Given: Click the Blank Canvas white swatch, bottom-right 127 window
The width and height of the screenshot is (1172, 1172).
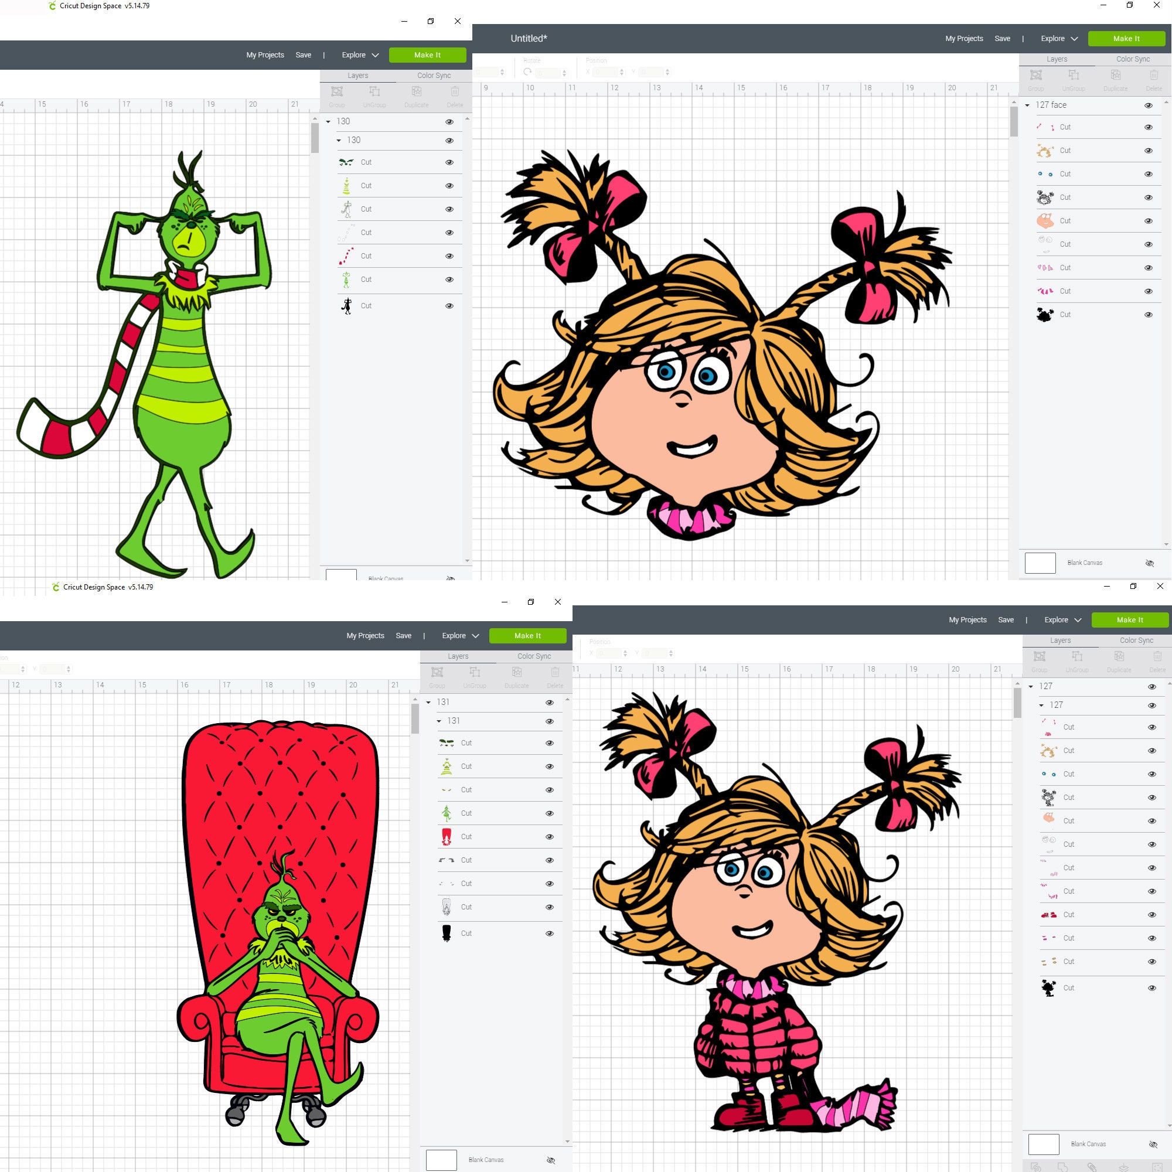Looking at the screenshot, I should click(x=1044, y=1144).
